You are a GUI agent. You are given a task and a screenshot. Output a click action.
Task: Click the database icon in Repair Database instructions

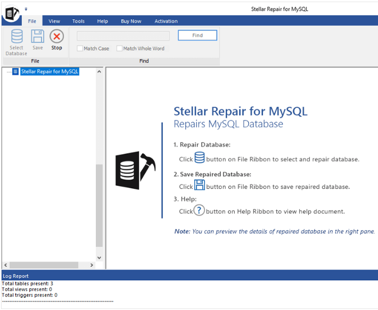click(x=199, y=157)
